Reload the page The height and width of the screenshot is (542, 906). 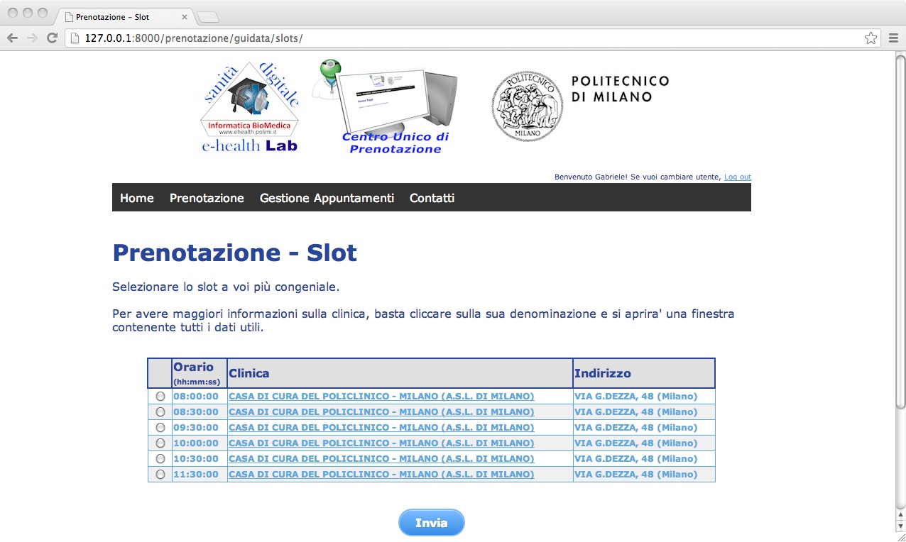[50, 38]
